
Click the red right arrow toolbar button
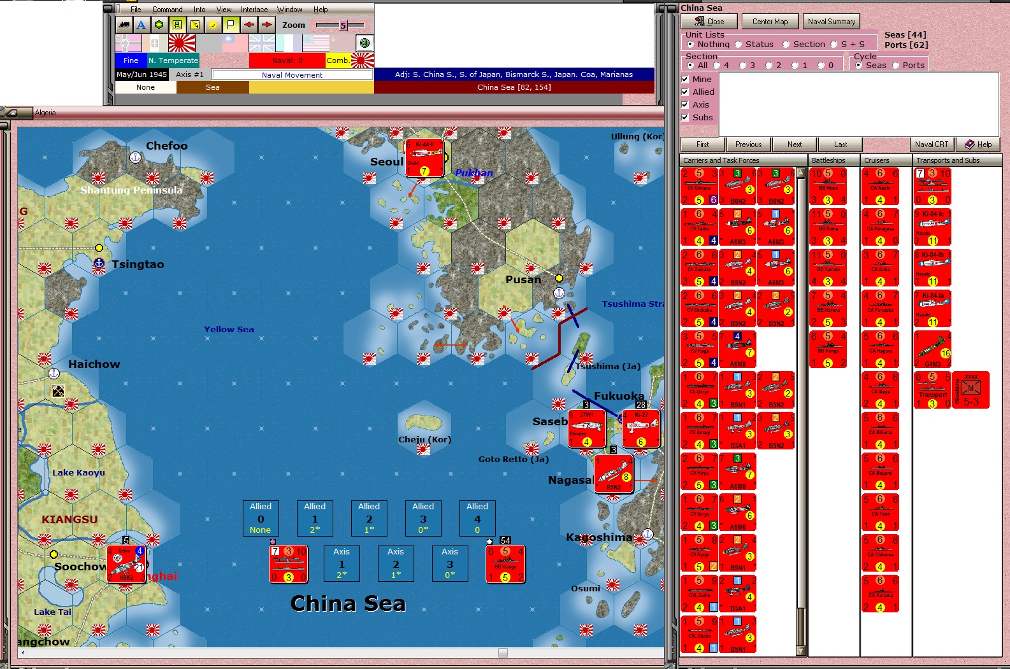pos(266,25)
